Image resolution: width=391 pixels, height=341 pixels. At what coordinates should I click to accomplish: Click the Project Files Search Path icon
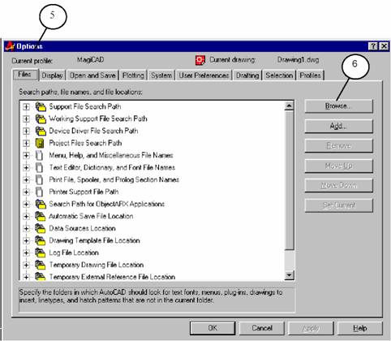coord(40,143)
